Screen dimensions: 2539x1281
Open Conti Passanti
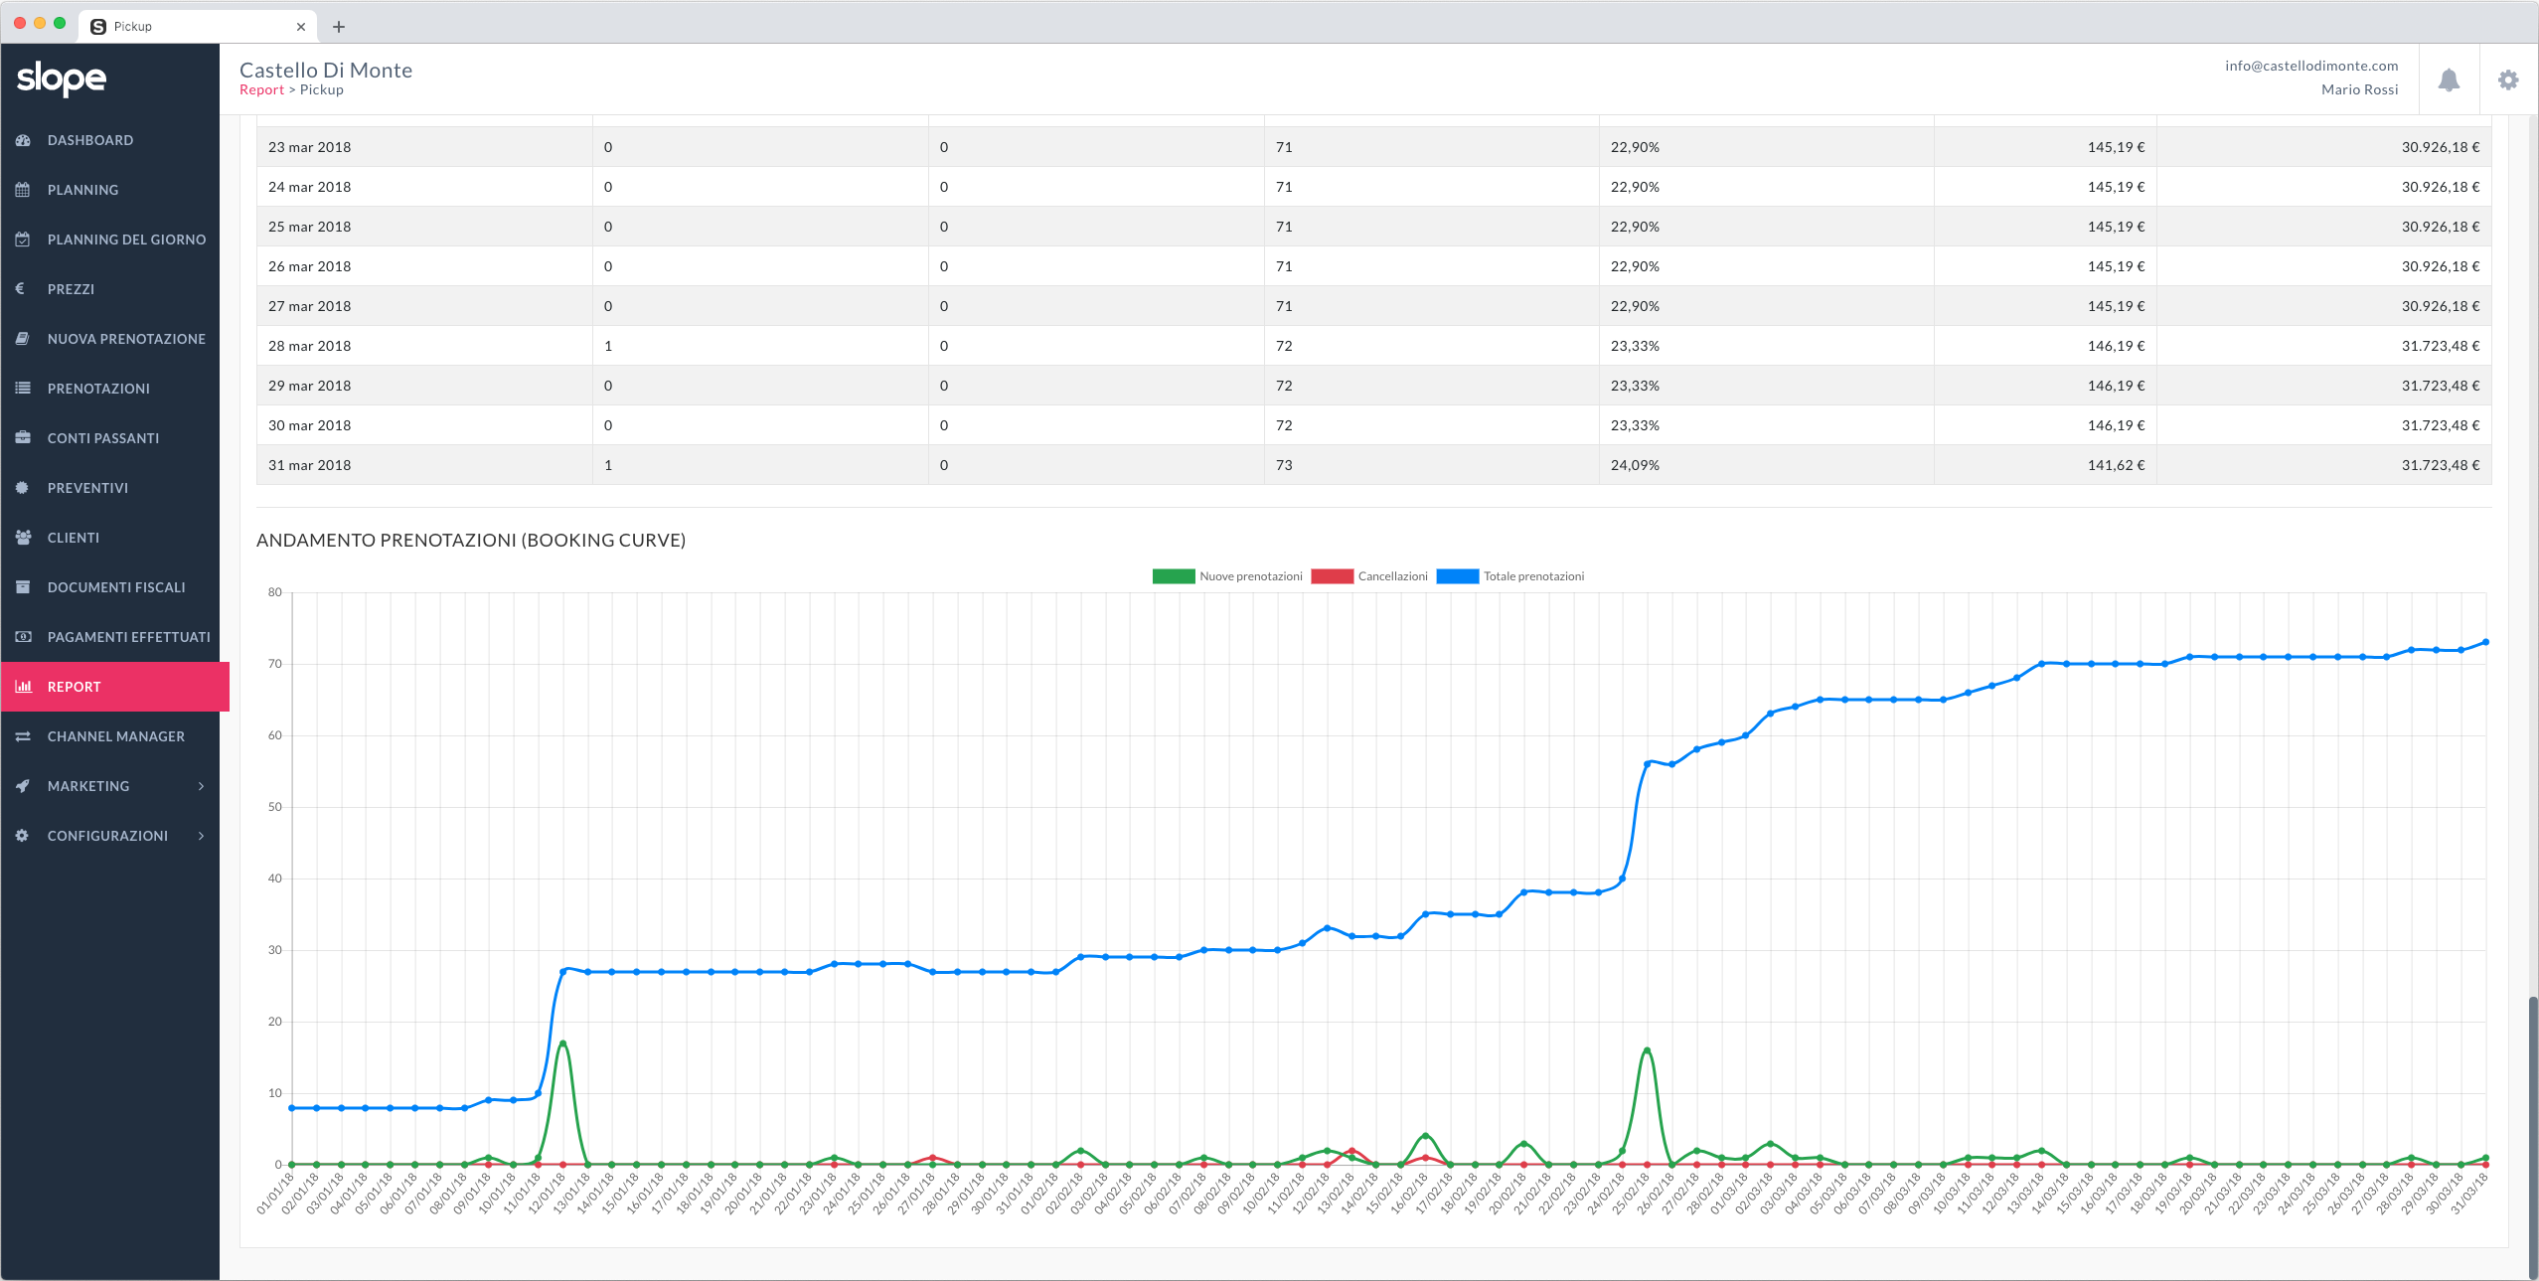(110, 438)
